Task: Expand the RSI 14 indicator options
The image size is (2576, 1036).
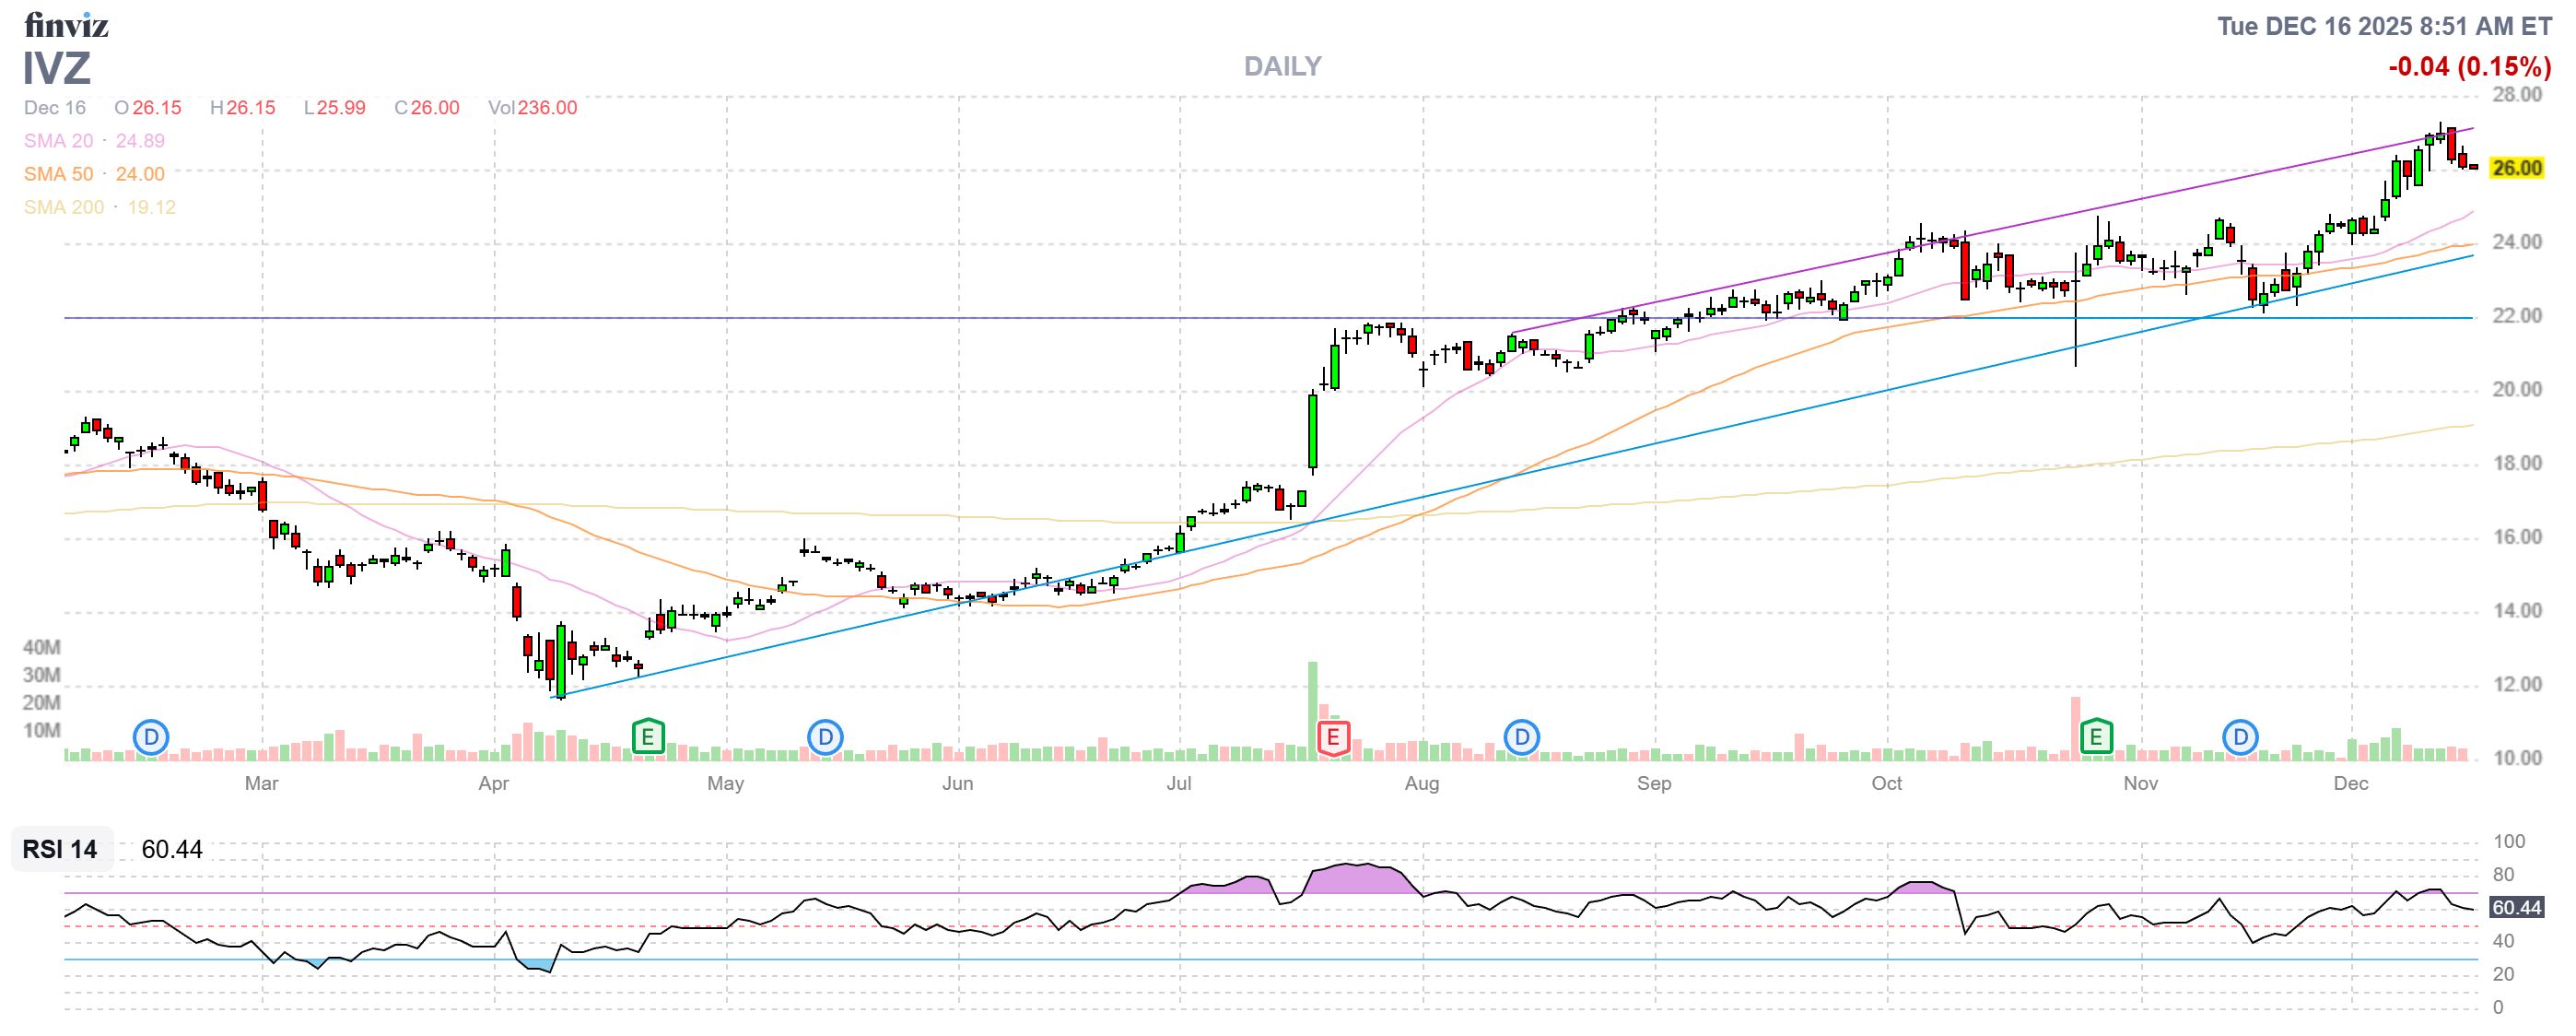Action: 60,850
